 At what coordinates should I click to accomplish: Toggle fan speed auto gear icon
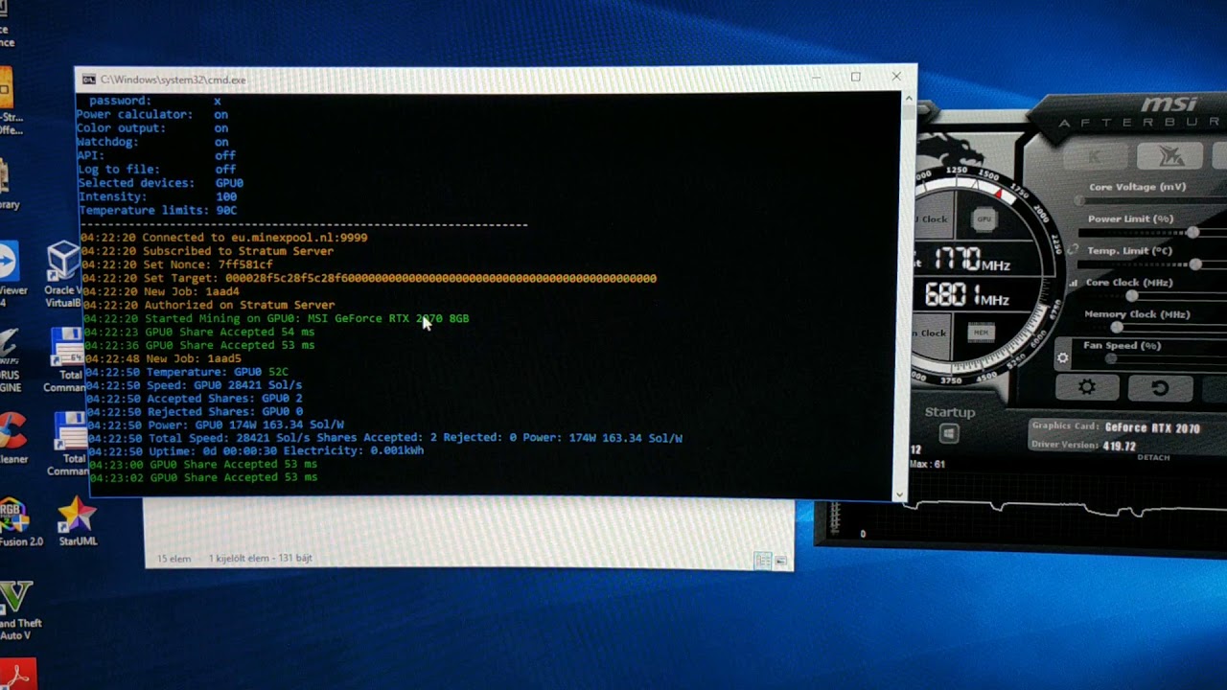(1062, 358)
